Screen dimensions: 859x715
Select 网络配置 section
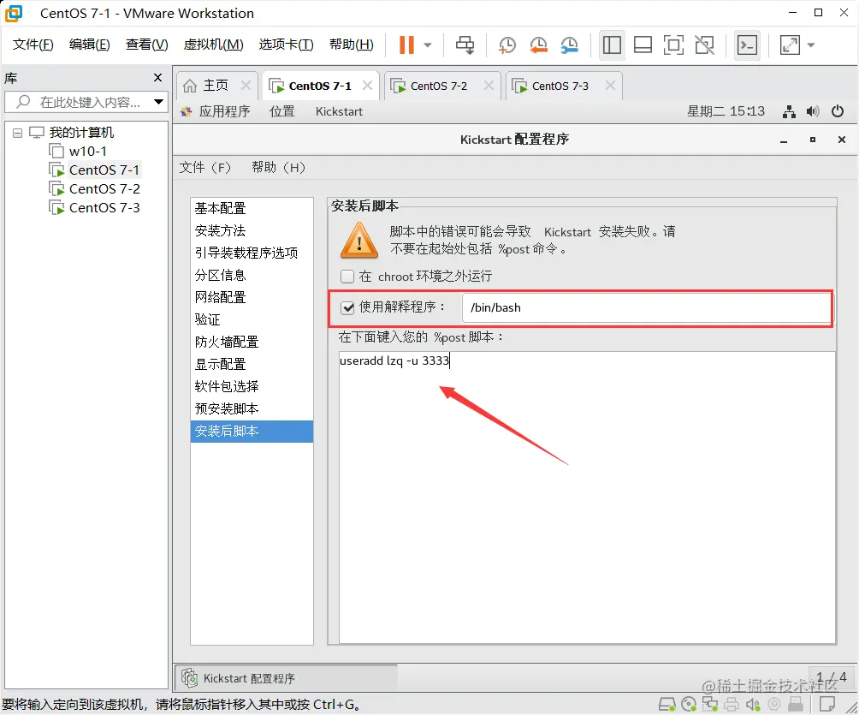point(252,297)
